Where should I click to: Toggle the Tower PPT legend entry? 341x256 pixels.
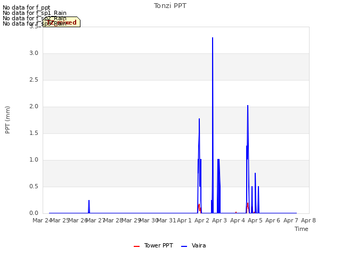pos(153,245)
